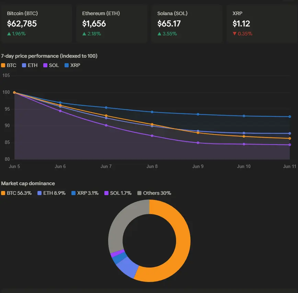Image resolution: width=298 pixels, height=293 pixels.
Task: Open the Solana (SOL) price card
Action: pos(187,24)
